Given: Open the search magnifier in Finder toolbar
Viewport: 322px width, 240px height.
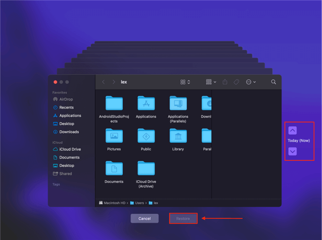Looking at the screenshot, I should tap(273, 82).
